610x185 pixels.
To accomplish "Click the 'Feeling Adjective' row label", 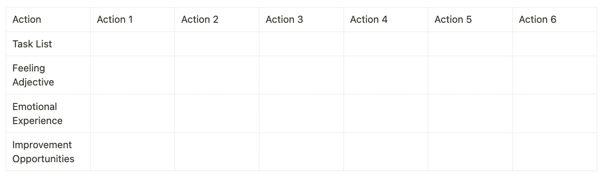I will click(x=48, y=75).
